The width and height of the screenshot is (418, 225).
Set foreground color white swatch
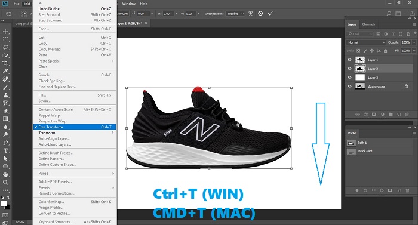(4, 204)
